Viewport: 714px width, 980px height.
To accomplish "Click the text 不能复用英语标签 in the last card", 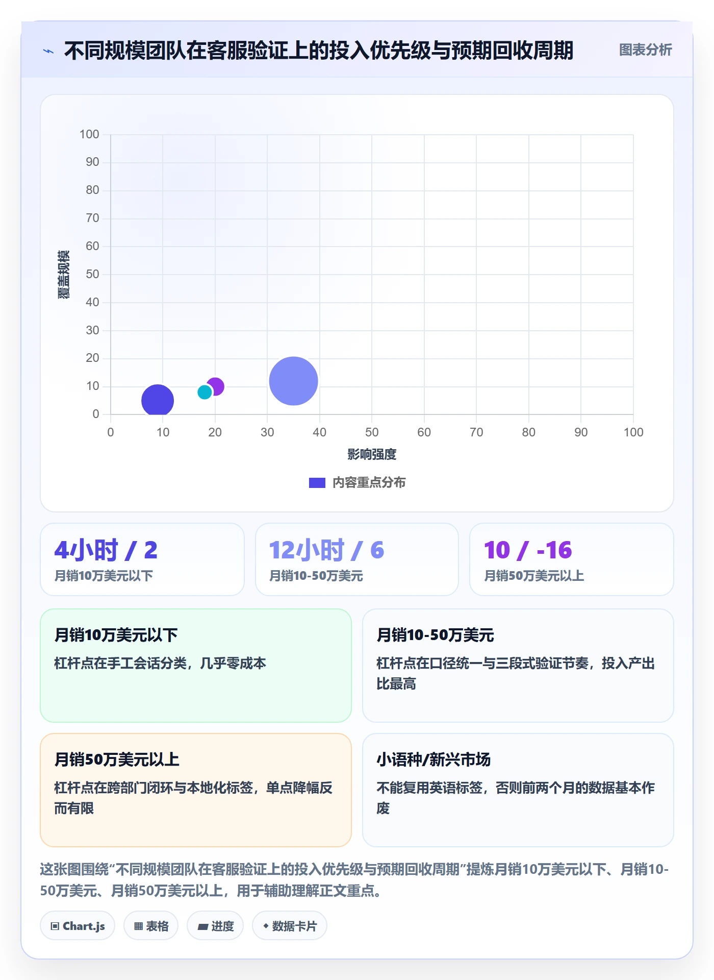I will click(x=429, y=788).
